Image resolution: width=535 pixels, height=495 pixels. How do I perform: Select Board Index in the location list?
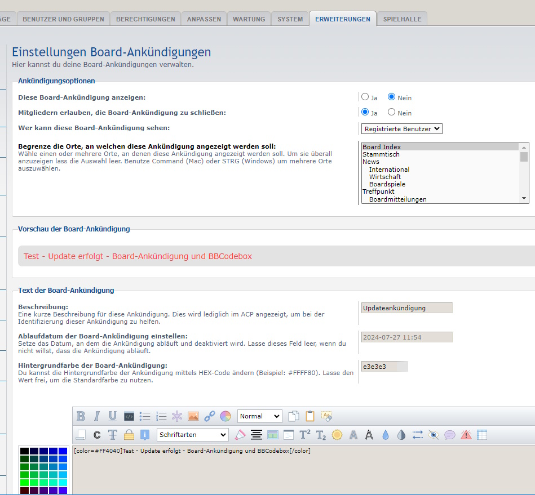(x=440, y=147)
